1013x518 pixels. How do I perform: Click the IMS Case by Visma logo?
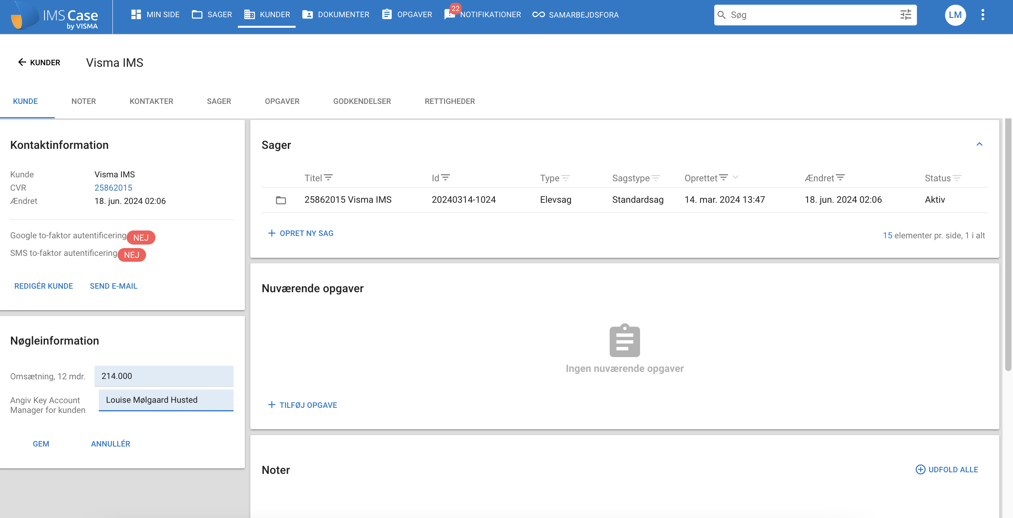(55, 16)
